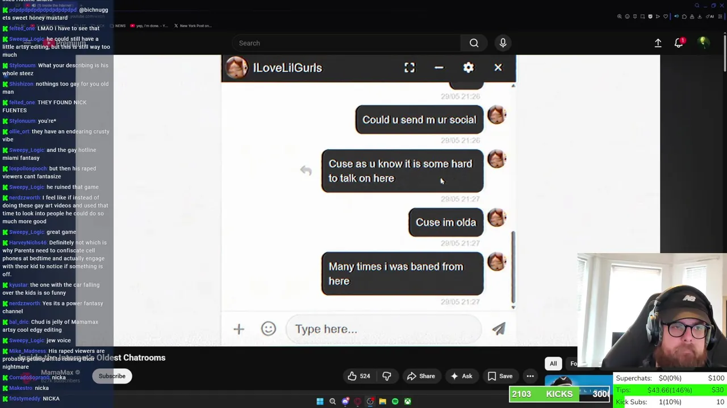Close the ILoveLilGurls chat window
The width and height of the screenshot is (727, 408).
pos(498,68)
